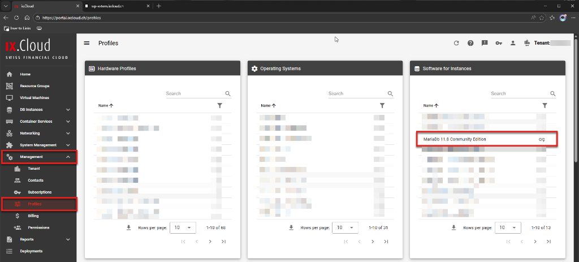This screenshot has width=579, height=262.
Task: Click the key icon in top bar
Action: (x=499, y=43)
